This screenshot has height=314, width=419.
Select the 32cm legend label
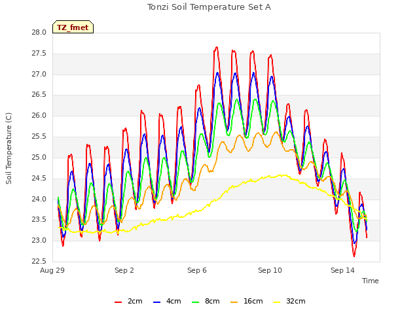point(296,301)
